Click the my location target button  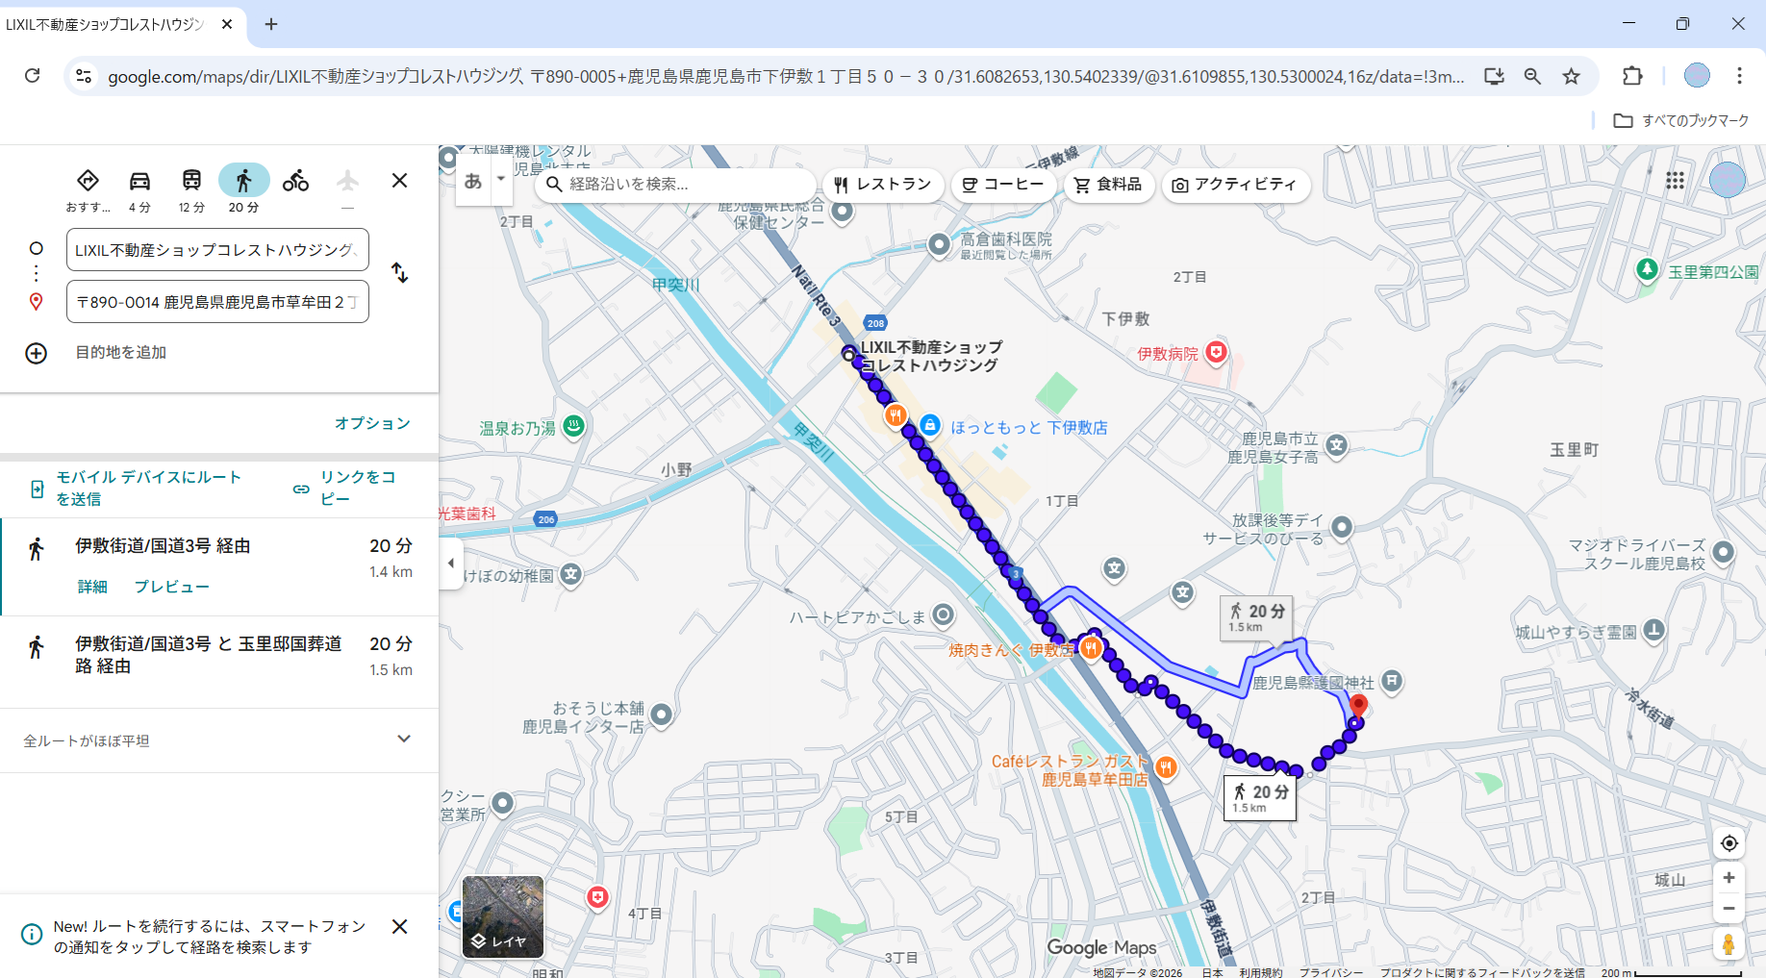click(x=1728, y=843)
